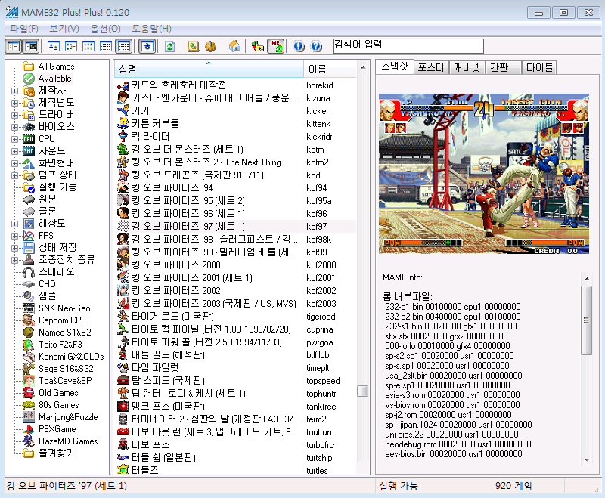Click the Capcom CPS folder icon

pos(29,320)
